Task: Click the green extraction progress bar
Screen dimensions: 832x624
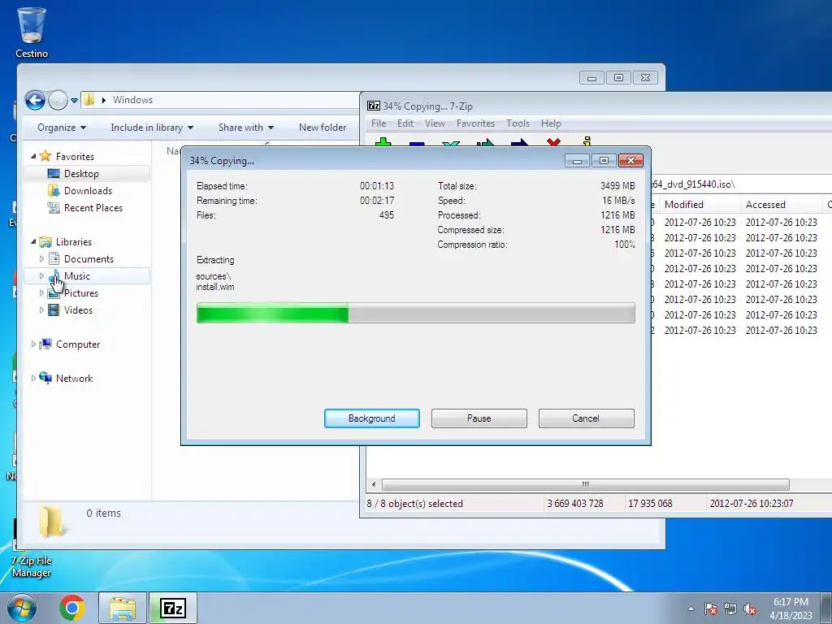Action: (415, 313)
